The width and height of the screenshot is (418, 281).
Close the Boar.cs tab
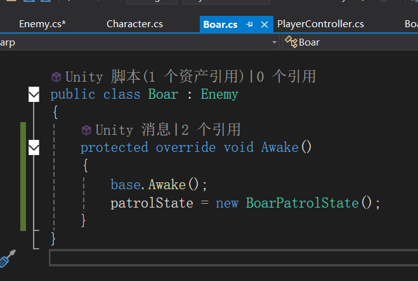[x=265, y=25]
